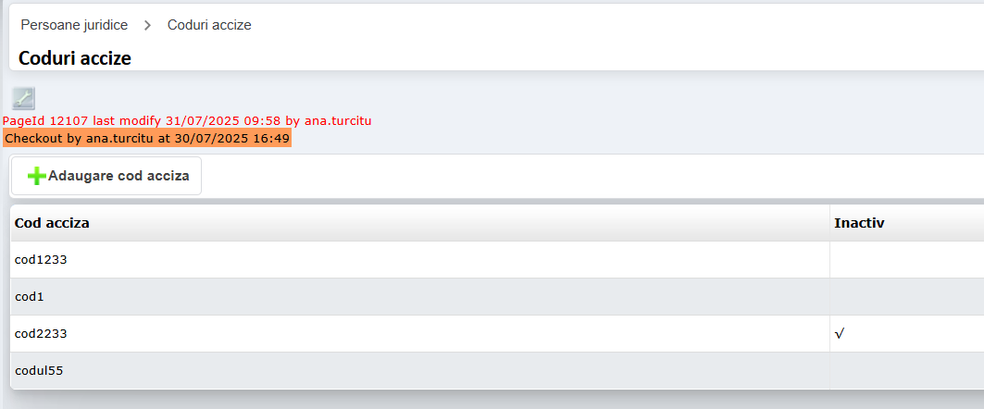Screen dimensions: 984x409
Task: Select the cod1 entry in table
Action: (x=30, y=297)
